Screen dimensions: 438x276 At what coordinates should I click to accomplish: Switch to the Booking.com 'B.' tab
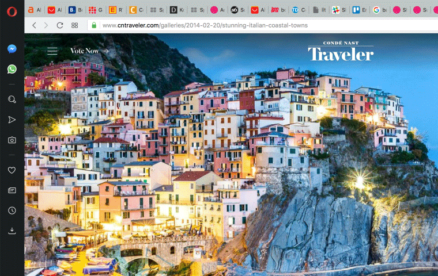pos(75,10)
